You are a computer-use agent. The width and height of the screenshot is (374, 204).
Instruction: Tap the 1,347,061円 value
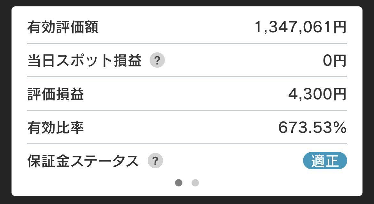point(300,27)
